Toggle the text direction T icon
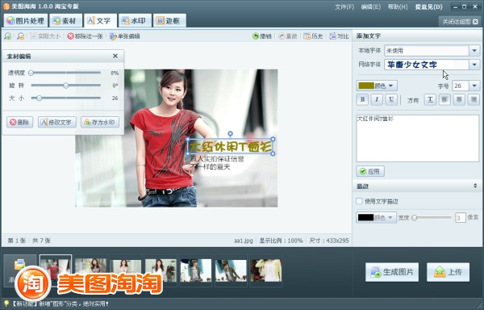Viewport: 484px width, 310px height. (x=430, y=99)
